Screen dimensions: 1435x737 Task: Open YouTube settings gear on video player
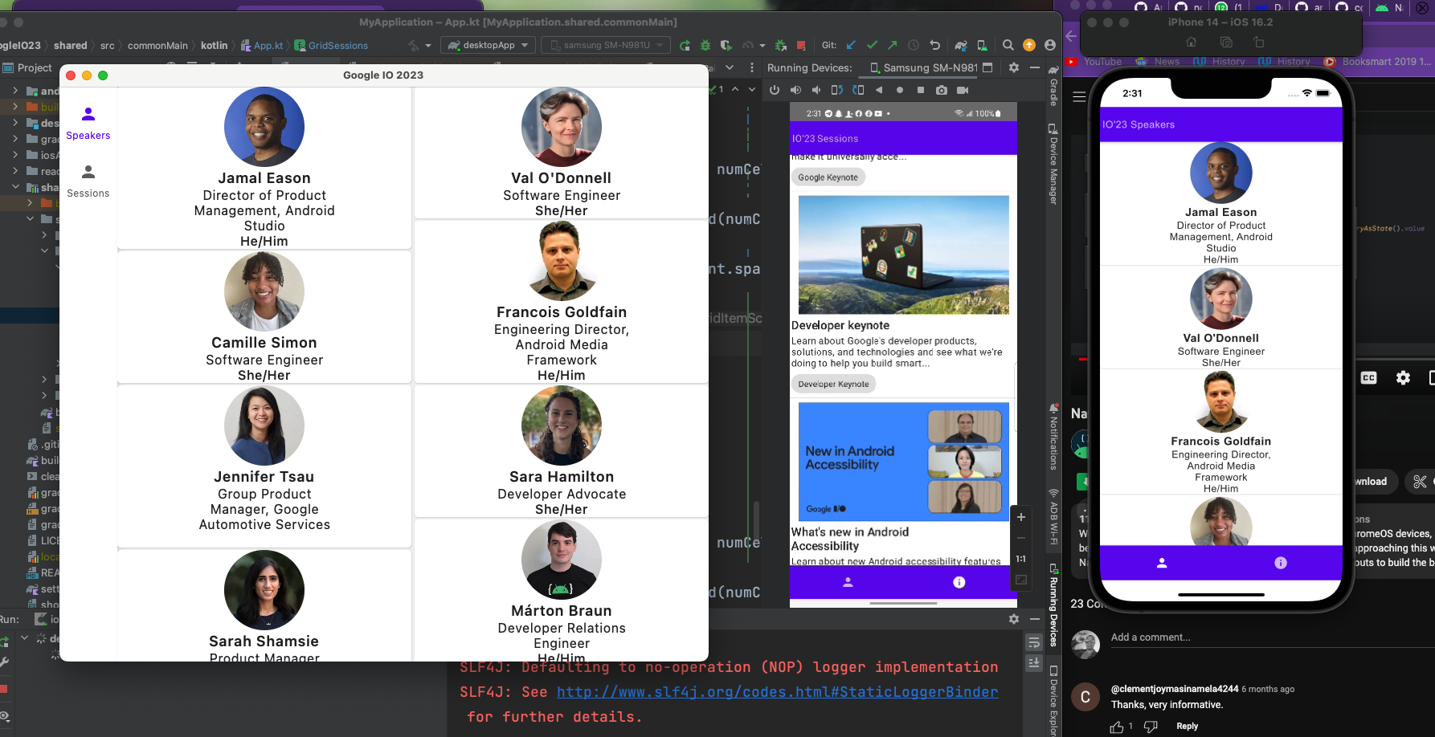click(x=1403, y=378)
